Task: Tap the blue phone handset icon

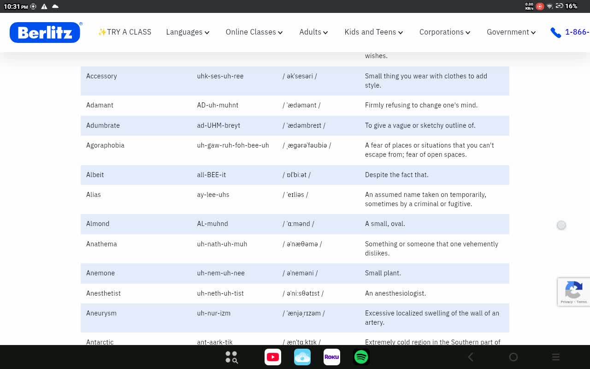Action: click(x=555, y=32)
